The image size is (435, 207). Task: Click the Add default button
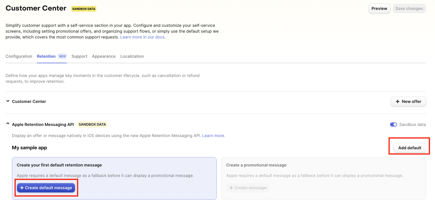pos(410,148)
